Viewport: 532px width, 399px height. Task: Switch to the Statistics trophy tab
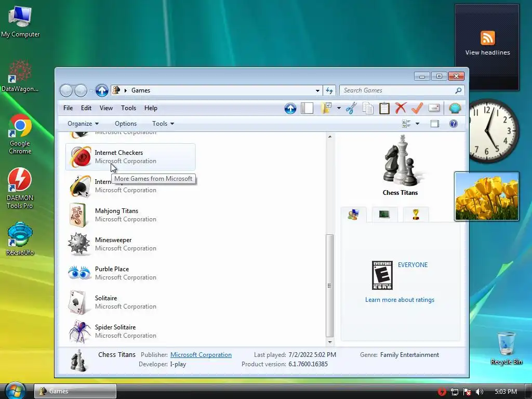pyautogui.click(x=416, y=215)
